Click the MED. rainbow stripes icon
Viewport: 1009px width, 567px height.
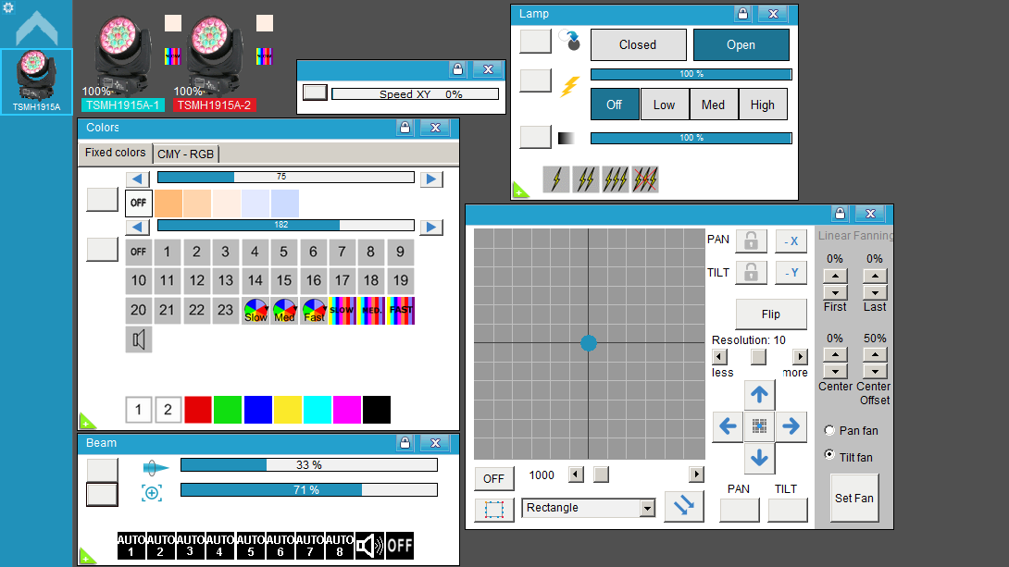coord(372,311)
